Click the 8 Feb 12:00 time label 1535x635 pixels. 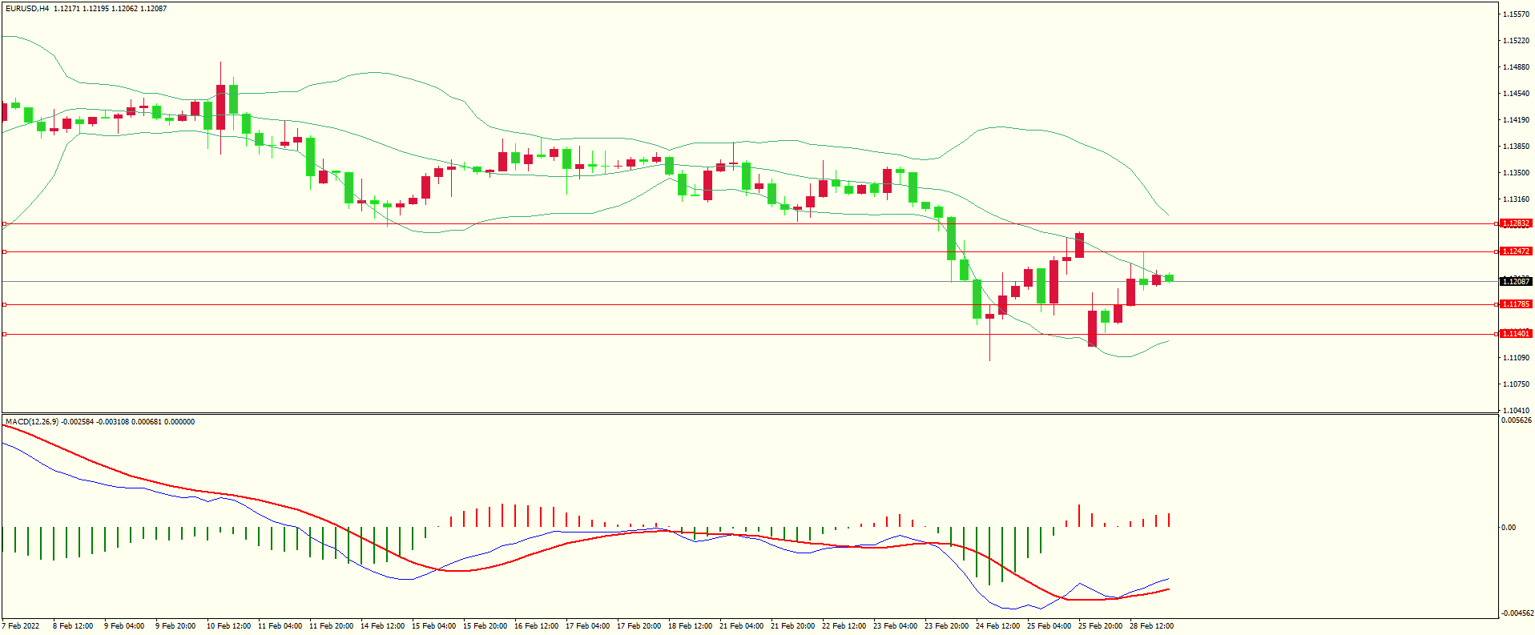tap(73, 626)
